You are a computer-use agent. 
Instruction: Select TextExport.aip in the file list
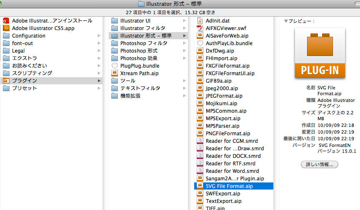[x=234, y=201]
